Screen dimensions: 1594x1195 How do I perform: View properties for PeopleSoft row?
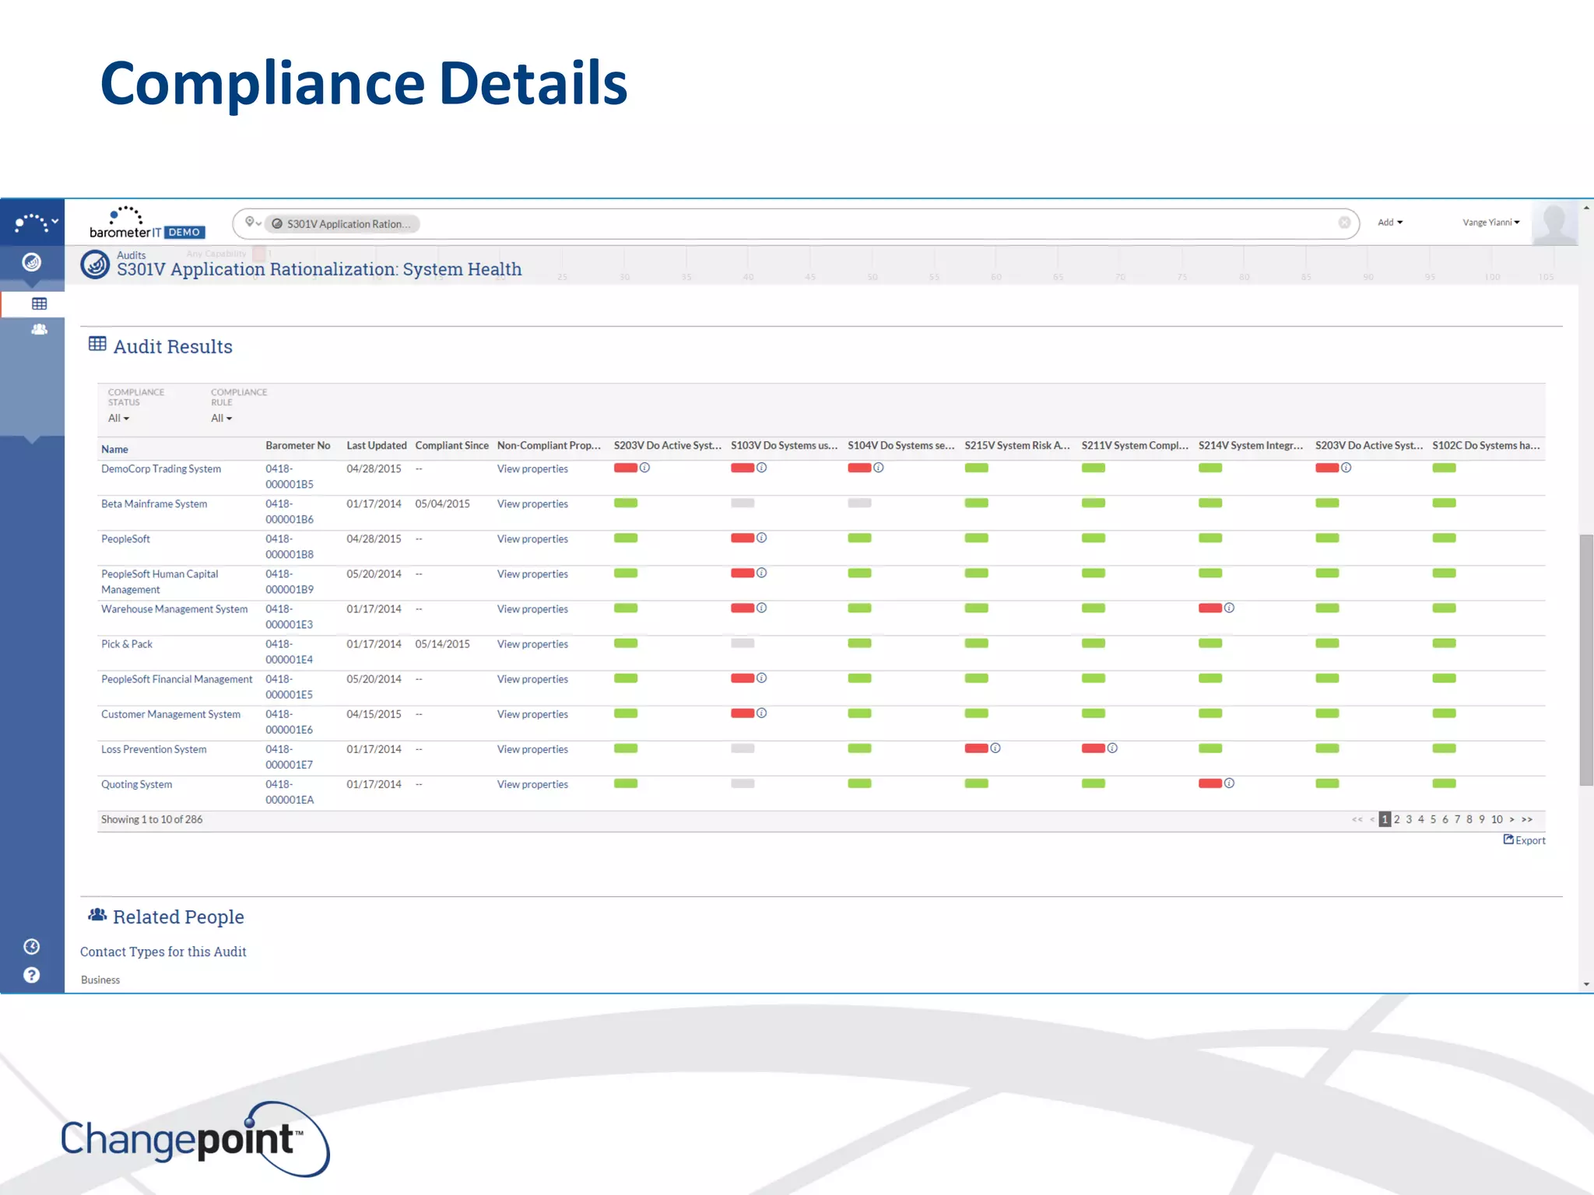click(x=532, y=539)
